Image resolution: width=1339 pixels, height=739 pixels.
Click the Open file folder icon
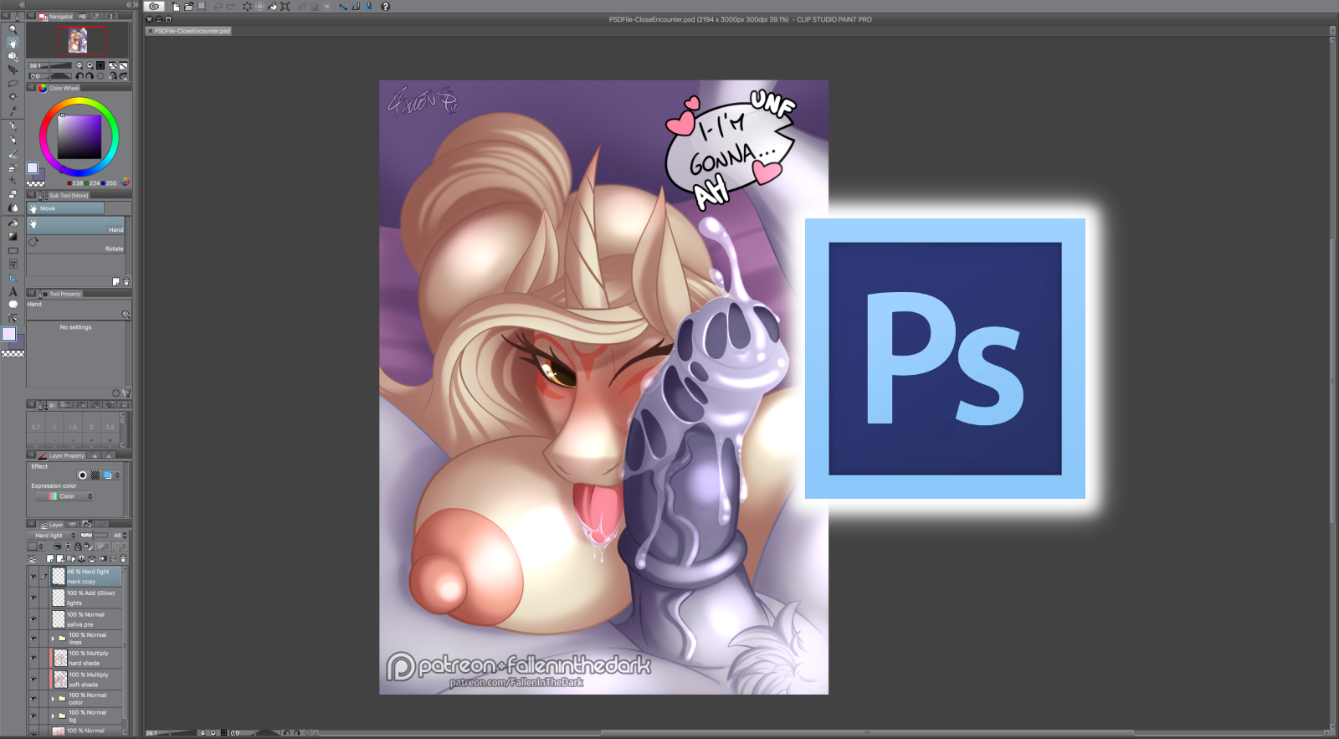point(188,6)
